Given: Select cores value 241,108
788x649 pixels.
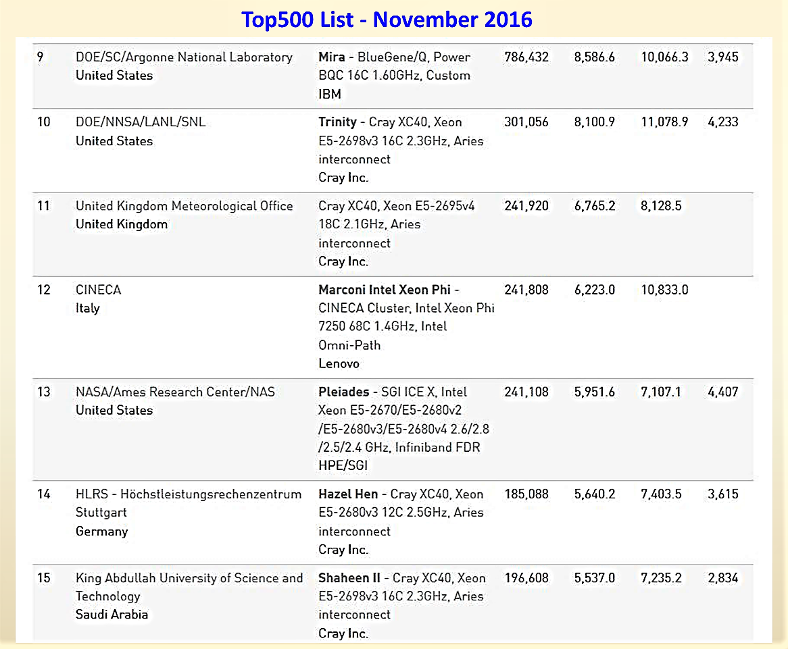Looking at the screenshot, I should click(526, 391).
